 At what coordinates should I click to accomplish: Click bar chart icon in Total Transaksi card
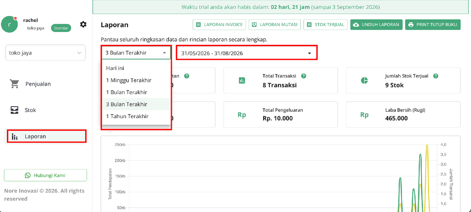[x=242, y=81]
